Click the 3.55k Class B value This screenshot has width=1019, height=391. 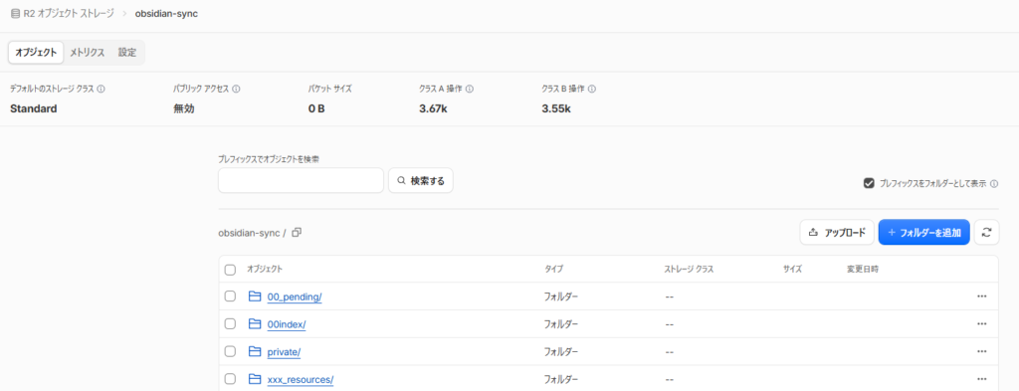point(556,108)
